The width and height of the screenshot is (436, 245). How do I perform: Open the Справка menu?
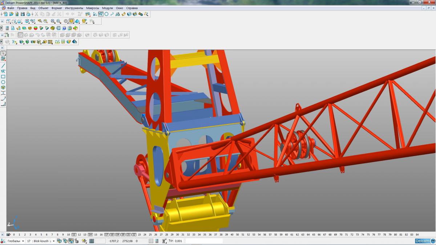(132, 8)
